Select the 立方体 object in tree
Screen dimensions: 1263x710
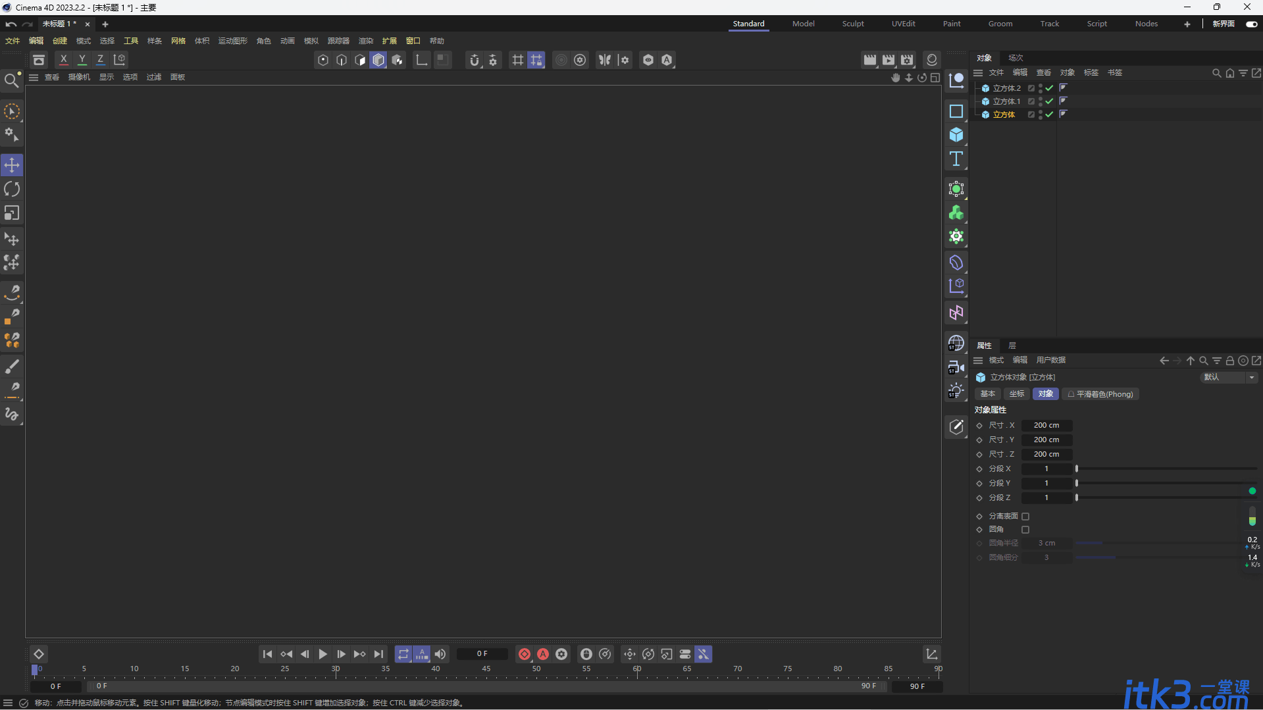click(1004, 114)
